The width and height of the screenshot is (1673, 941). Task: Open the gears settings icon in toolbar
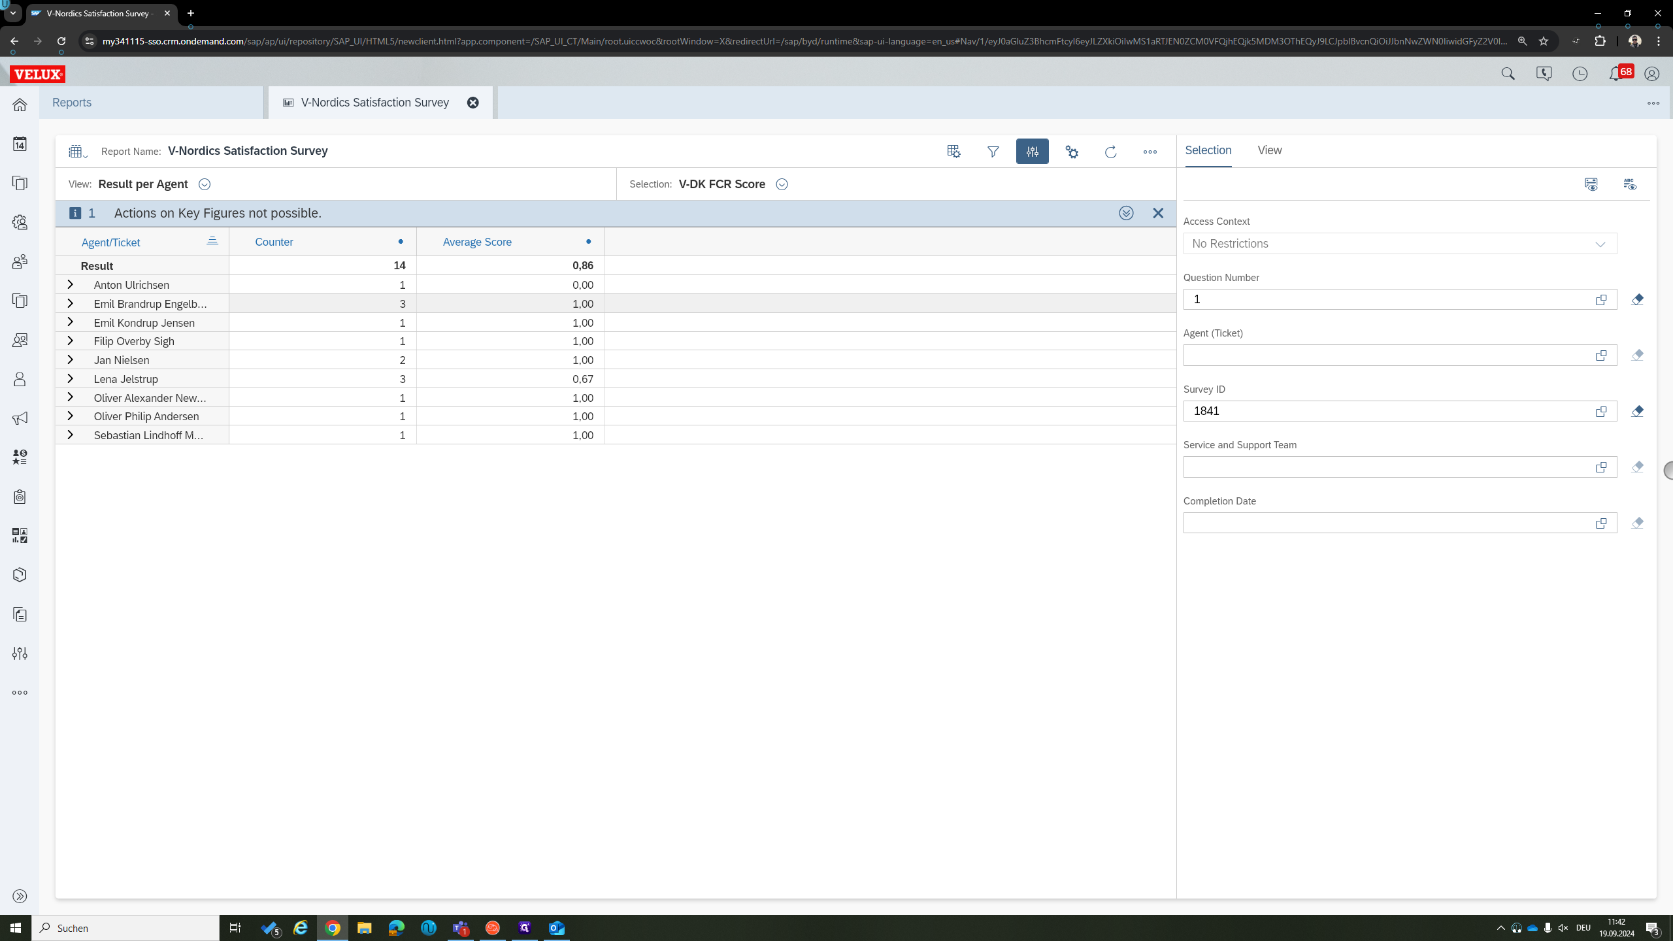pos(1072,152)
